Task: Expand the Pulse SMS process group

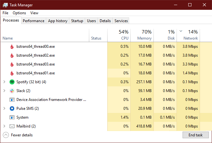Action: coord(4,109)
